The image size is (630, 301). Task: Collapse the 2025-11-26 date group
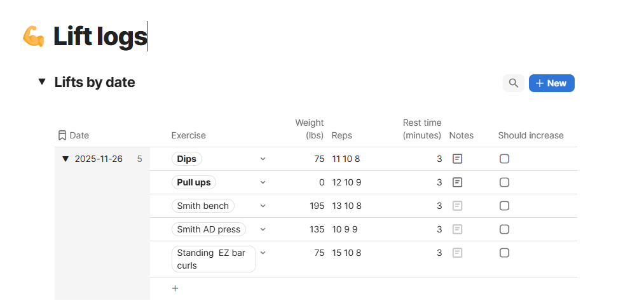click(65, 159)
